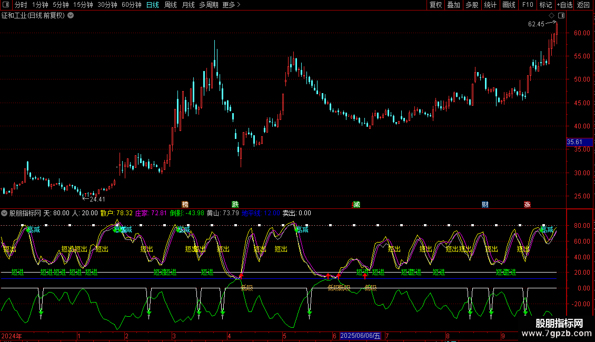Screen dimensions: 595x342
Task: Switch to the 月线 monthly chart tab
Action: (188, 5)
